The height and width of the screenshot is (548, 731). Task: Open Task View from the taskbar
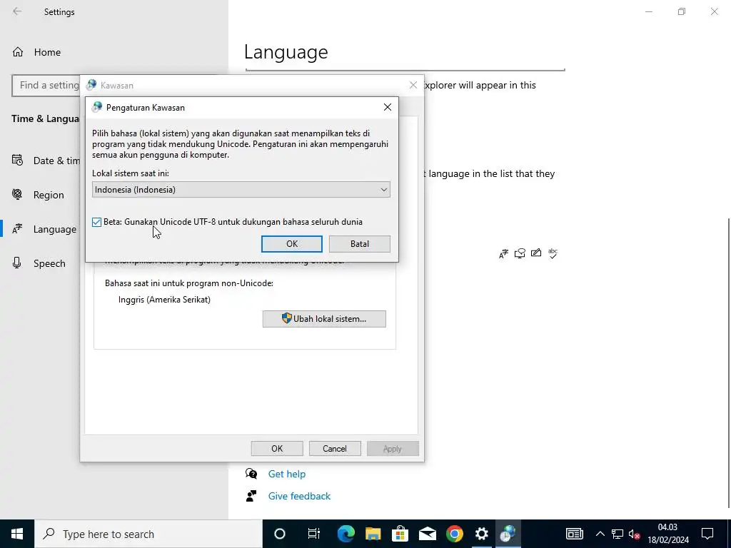pos(314,534)
